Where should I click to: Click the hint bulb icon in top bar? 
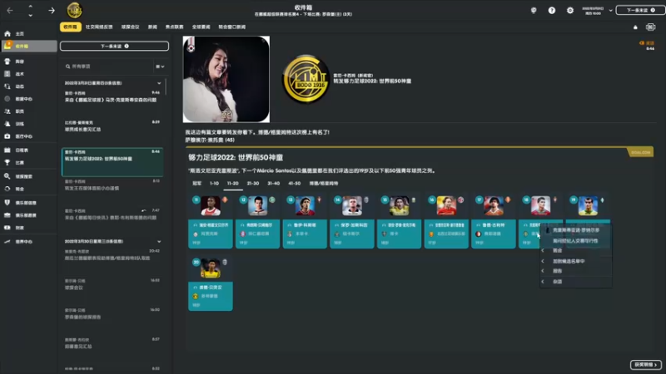(x=534, y=10)
